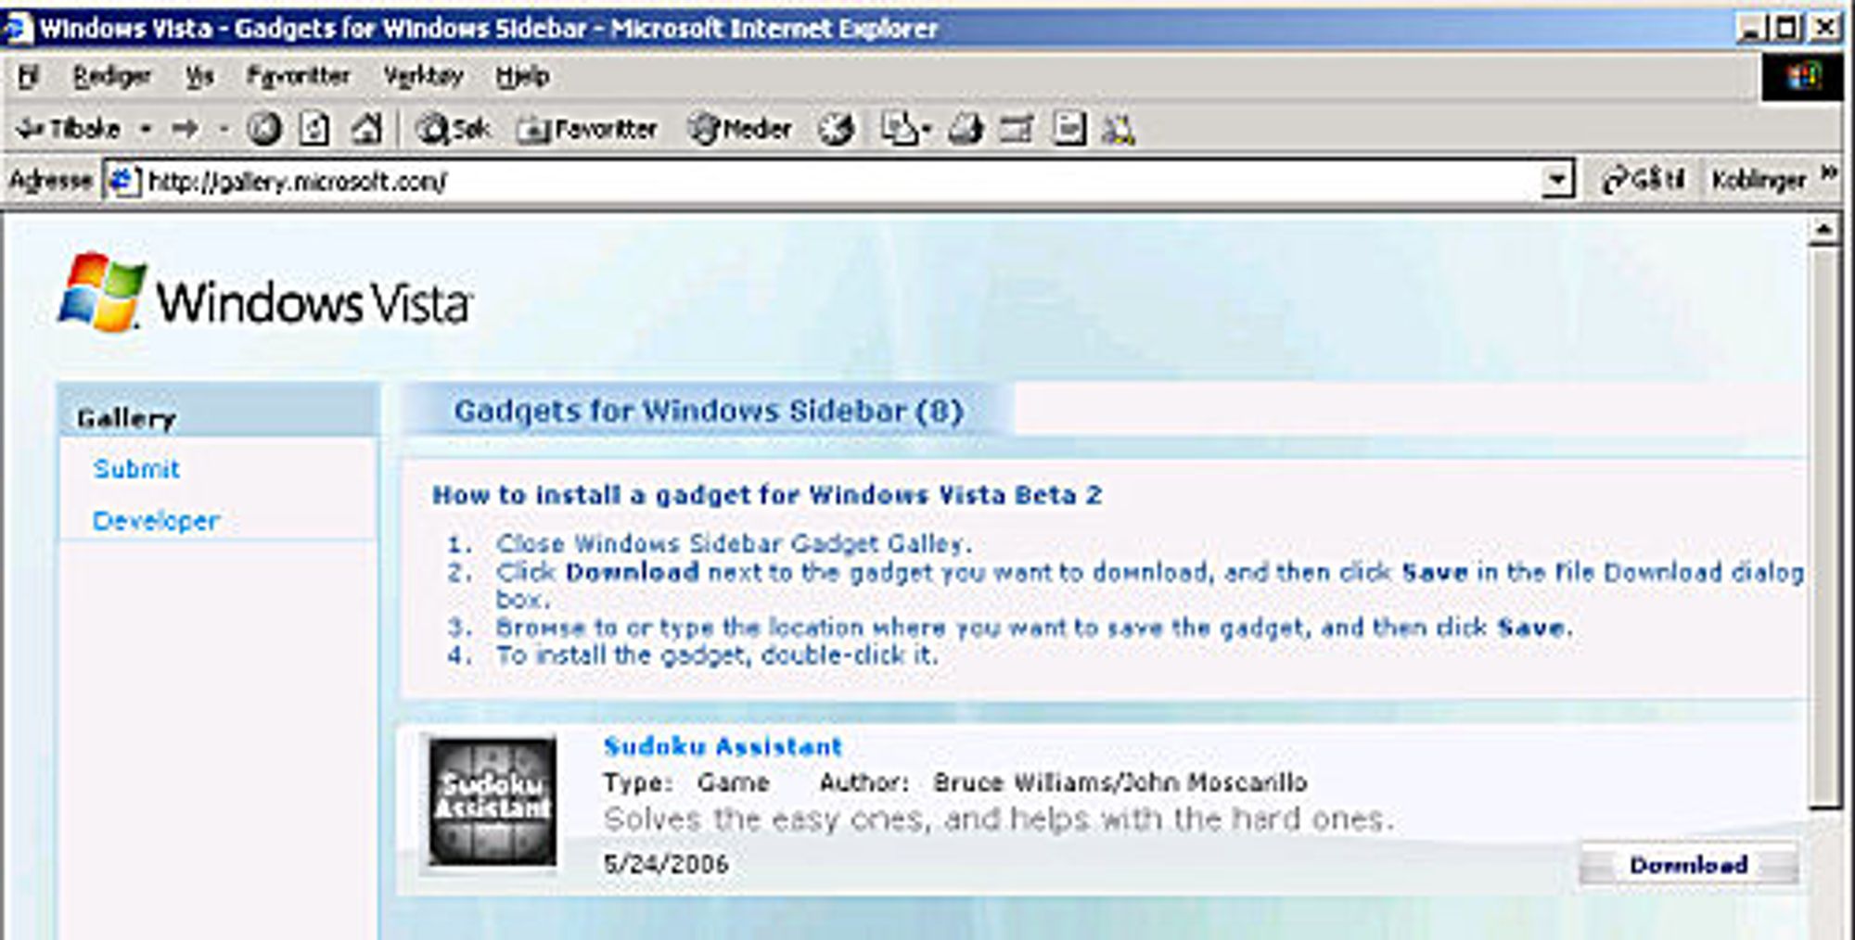Image resolution: width=1855 pixels, height=940 pixels.
Task: Open the Sudoku Assistant title link
Action: coord(723,746)
